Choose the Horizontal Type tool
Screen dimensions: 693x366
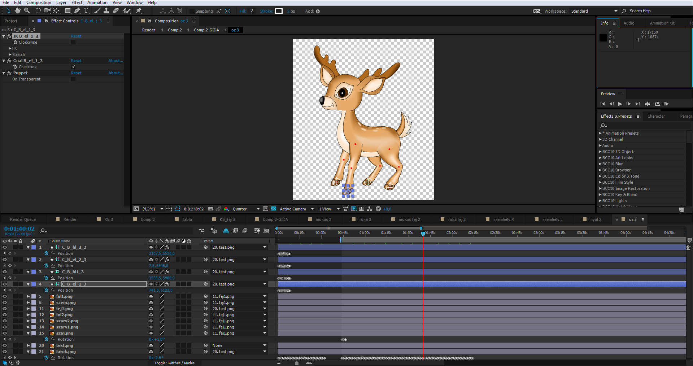click(x=86, y=11)
